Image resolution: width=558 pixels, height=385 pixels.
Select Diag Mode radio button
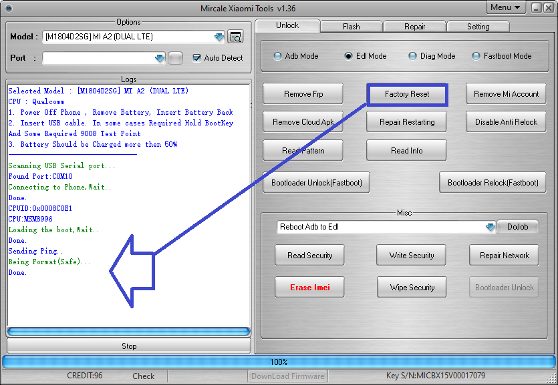(x=412, y=56)
